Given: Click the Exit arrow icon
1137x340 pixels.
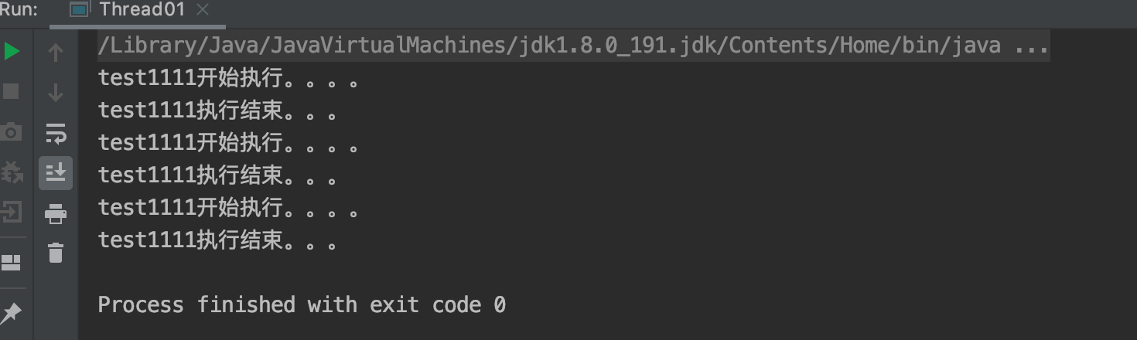Looking at the screenshot, I should (x=12, y=211).
